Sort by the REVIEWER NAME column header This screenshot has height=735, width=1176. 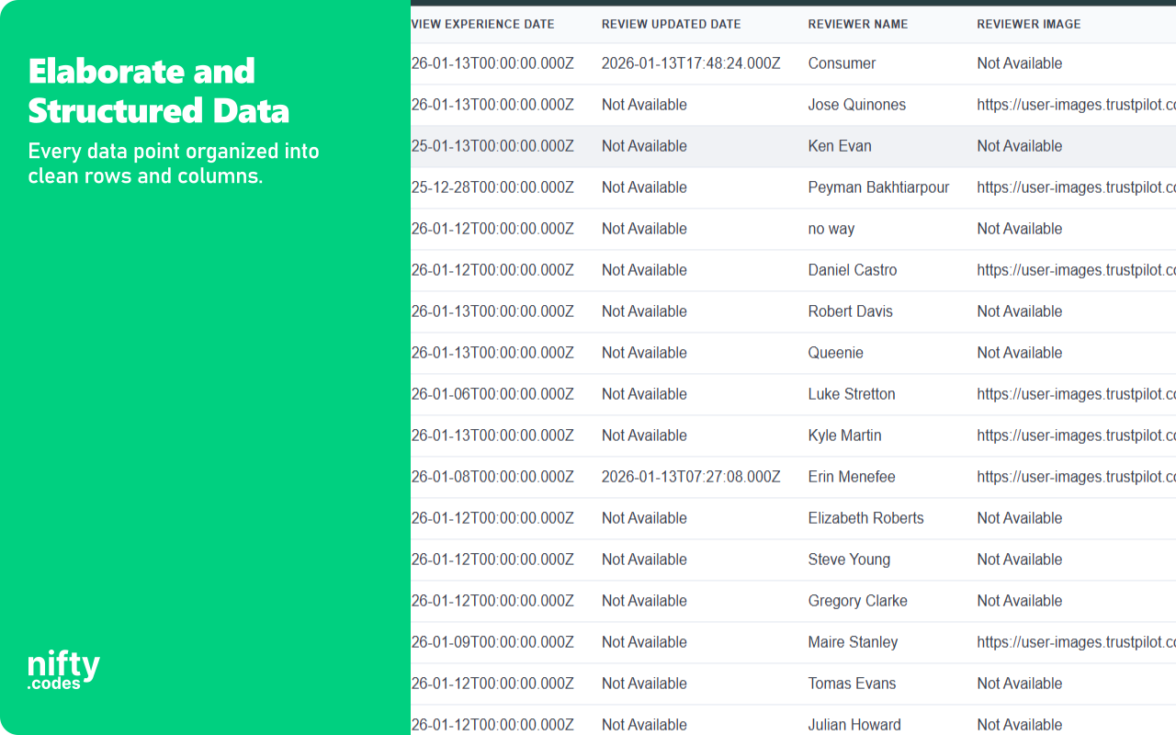[x=857, y=24]
